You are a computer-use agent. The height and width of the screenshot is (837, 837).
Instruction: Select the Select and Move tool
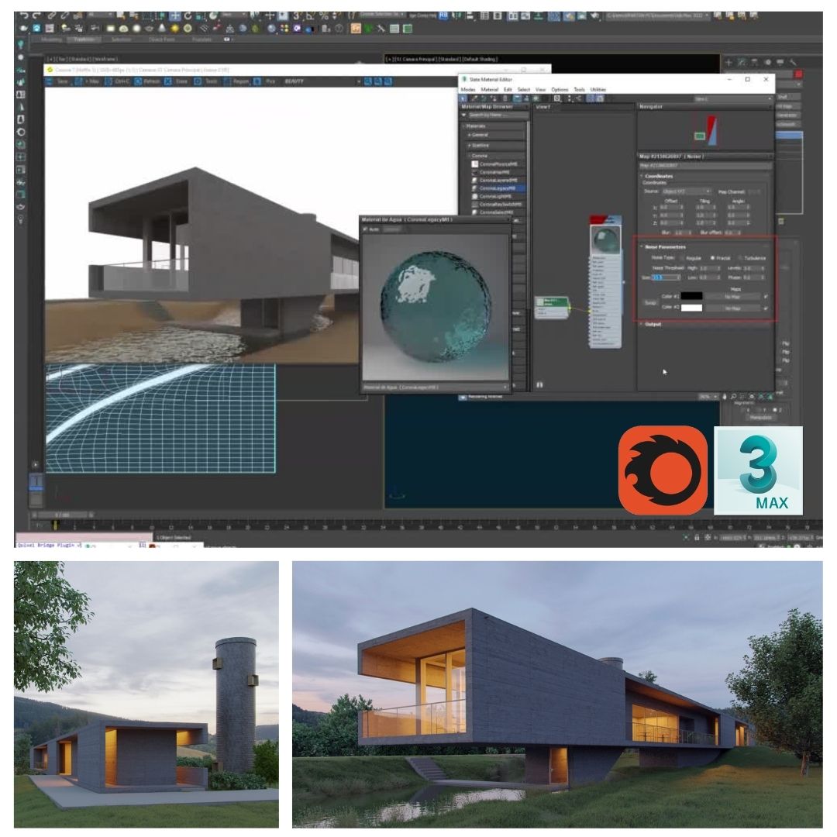pyautogui.click(x=174, y=16)
